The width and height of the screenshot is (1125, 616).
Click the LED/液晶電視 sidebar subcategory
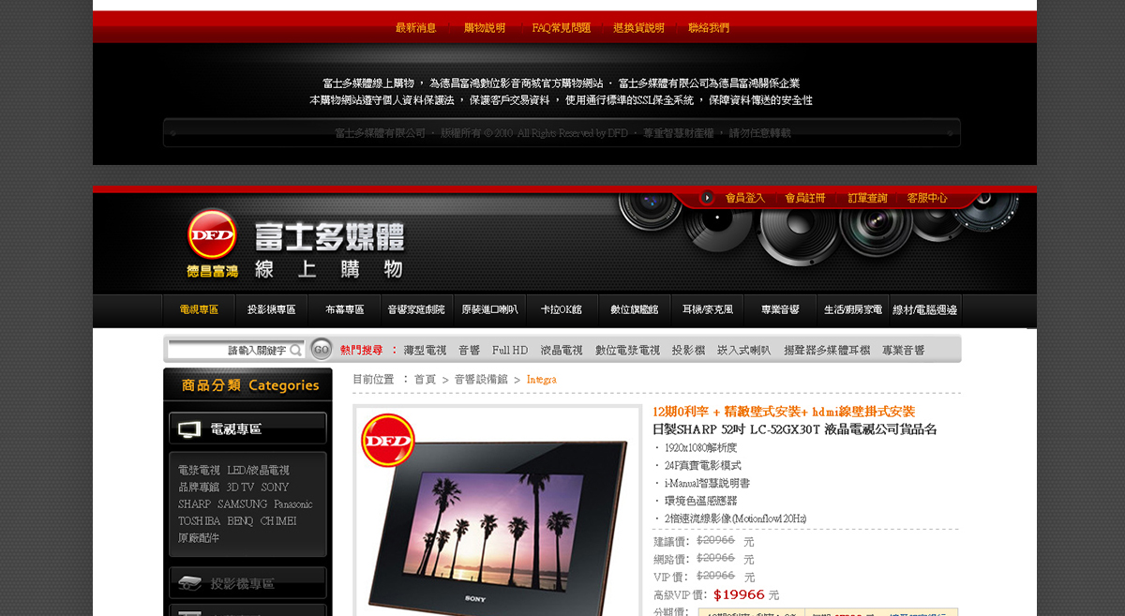[258, 471]
